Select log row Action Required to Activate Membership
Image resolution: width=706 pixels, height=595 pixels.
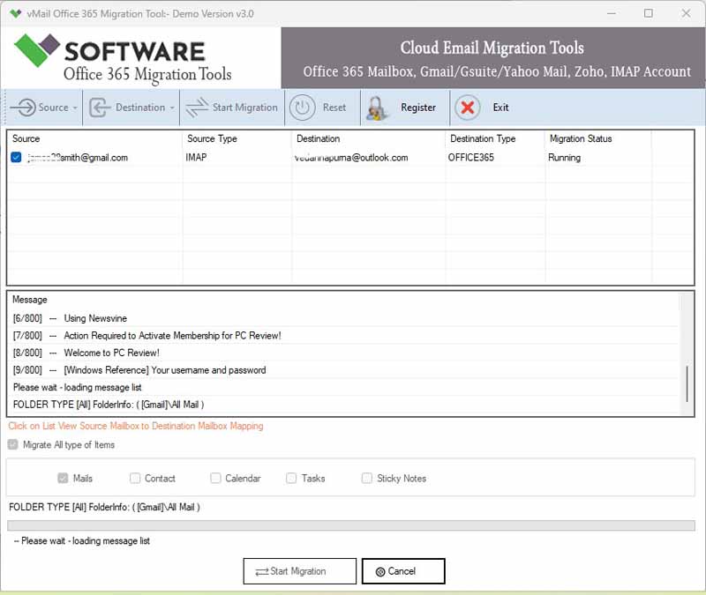tap(344, 336)
